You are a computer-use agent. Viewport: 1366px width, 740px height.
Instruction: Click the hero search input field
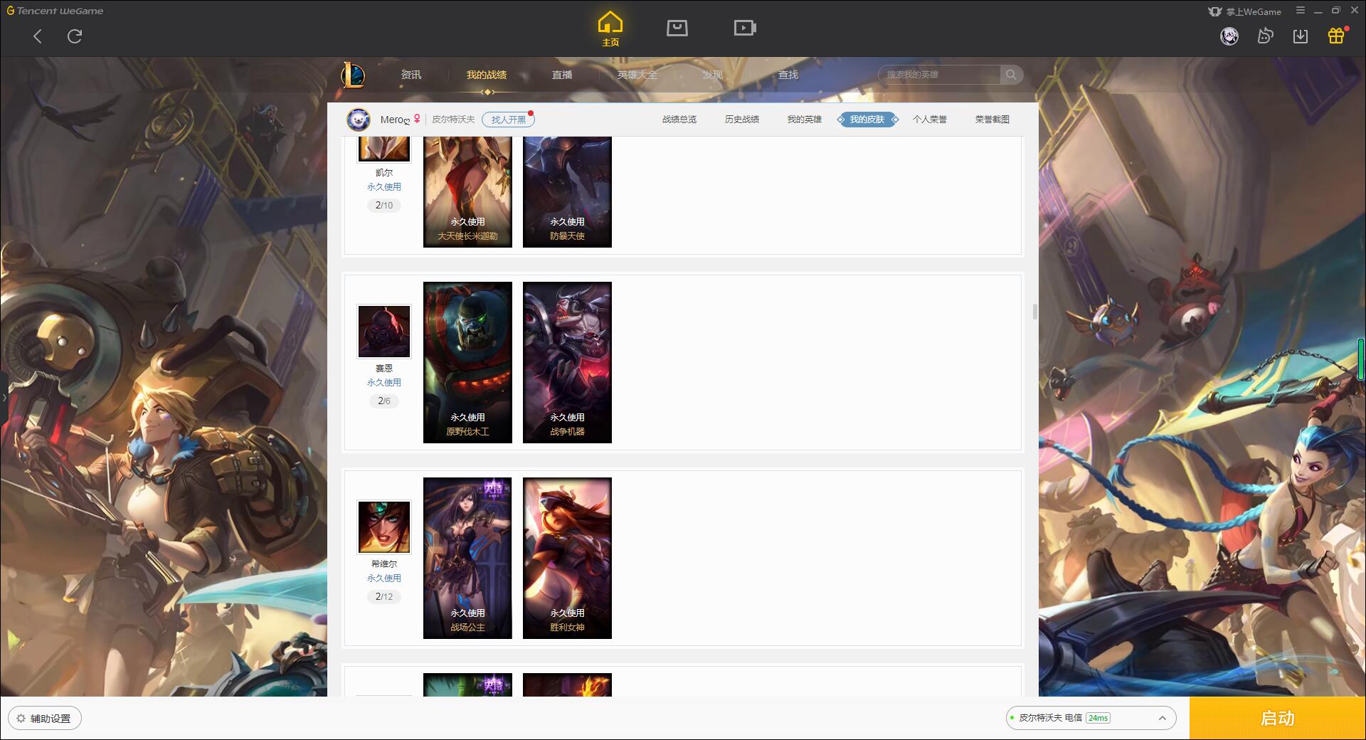pyautogui.click(x=941, y=75)
